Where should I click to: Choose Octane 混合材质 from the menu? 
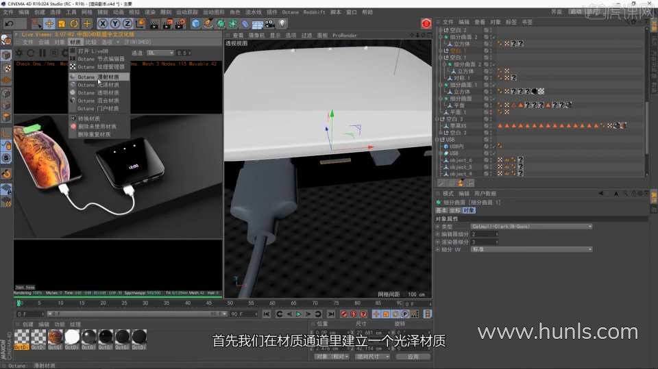coord(99,101)
